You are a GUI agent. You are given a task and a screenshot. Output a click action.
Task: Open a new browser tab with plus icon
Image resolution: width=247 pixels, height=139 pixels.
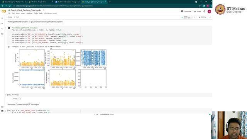coord(110,2)
